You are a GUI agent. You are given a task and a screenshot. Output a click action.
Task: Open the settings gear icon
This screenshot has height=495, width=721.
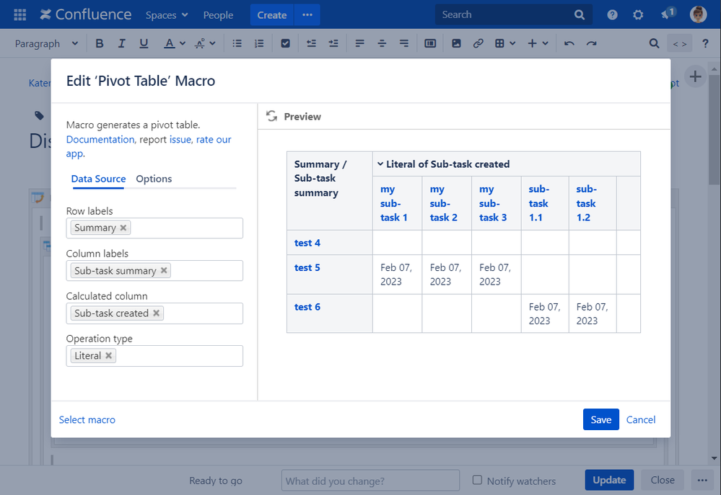pyautogui.click(x=638, y=14)
